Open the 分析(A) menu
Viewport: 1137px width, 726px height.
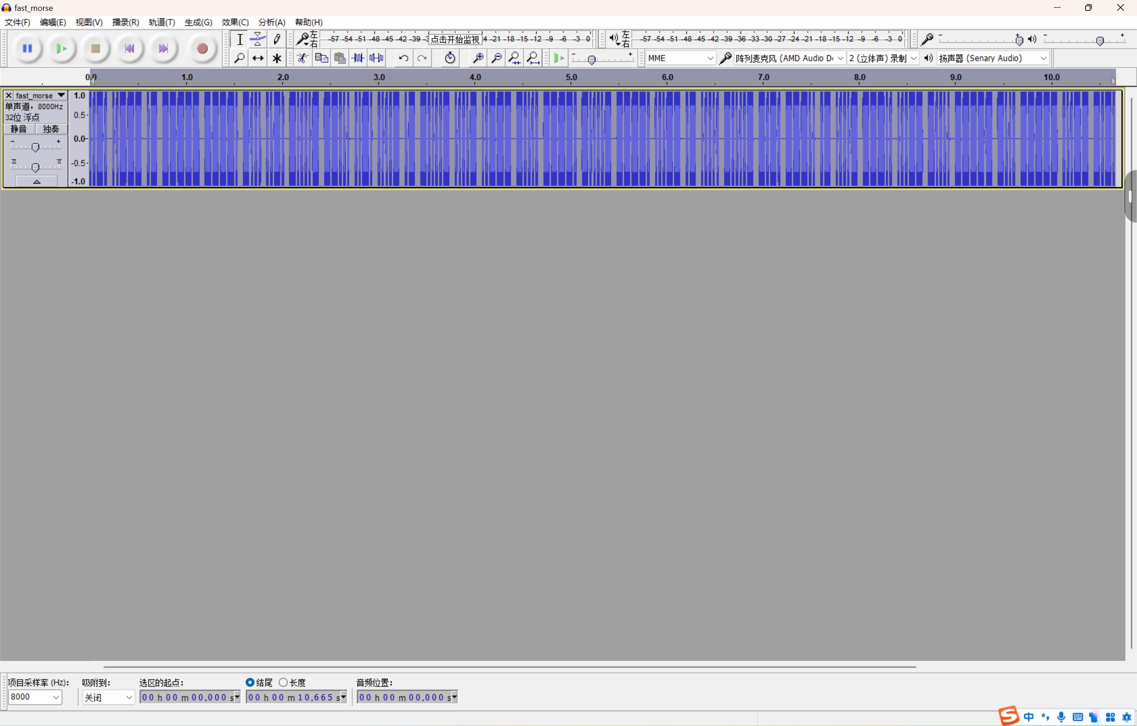pos(272,22)
